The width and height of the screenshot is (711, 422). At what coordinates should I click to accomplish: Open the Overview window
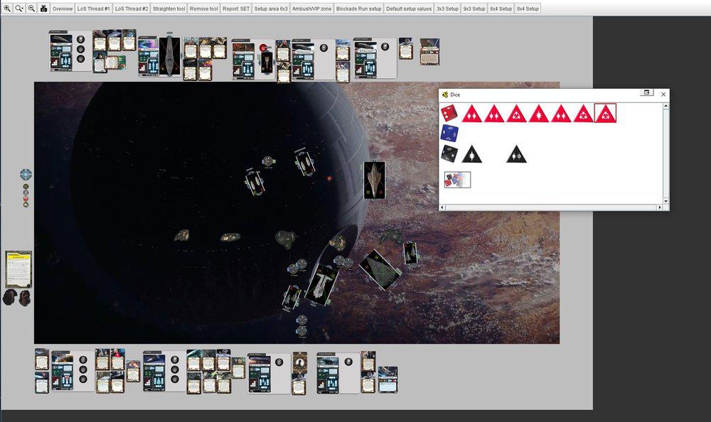[x=63, y=9]
